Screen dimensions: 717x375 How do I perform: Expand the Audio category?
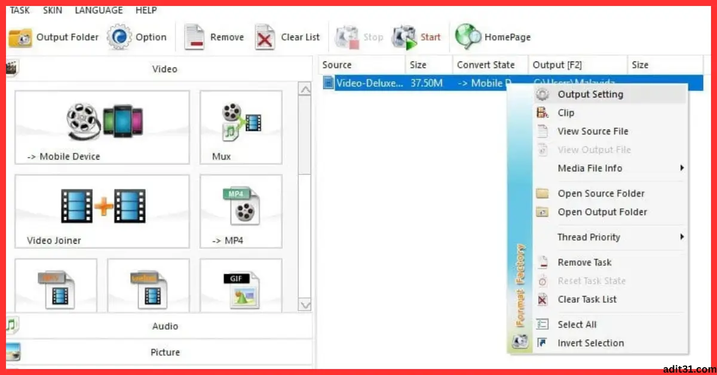coord(160,326)
